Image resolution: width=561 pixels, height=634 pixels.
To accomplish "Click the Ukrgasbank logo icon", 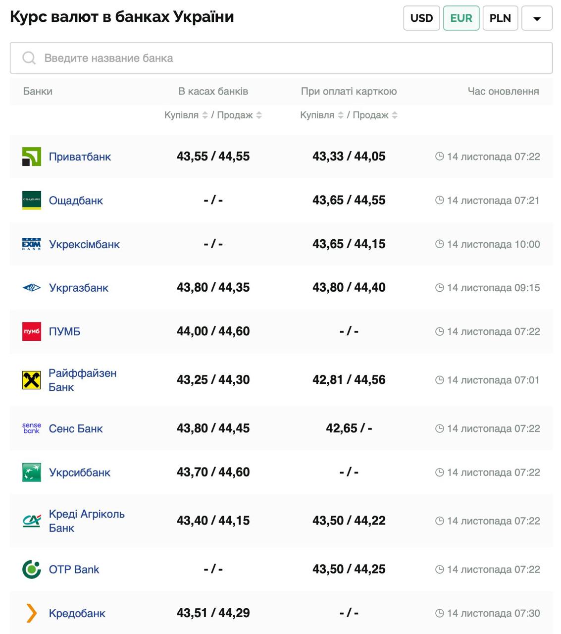I will [32, 288].
